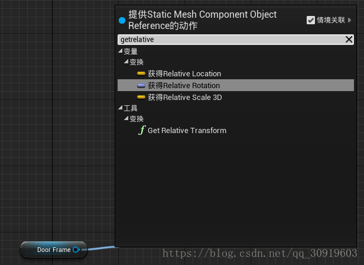Click the blue object pin icon in the menu header
Viewport: 364px width, 265px height.
coord(122,20)
